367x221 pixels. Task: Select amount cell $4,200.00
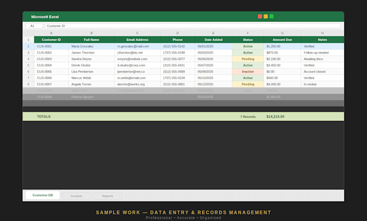click(x=282, y=84)
